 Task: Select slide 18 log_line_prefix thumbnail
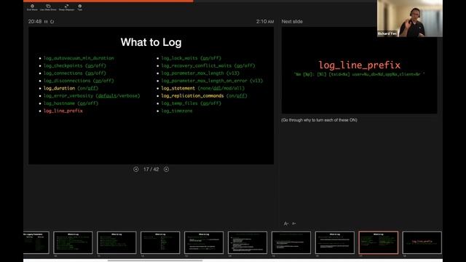click(x=422, y=242)
